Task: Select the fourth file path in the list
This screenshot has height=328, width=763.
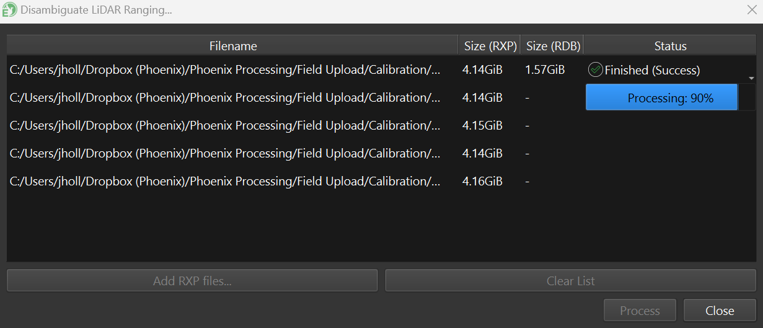Action: pyautogui.click(x=225, y=153)
